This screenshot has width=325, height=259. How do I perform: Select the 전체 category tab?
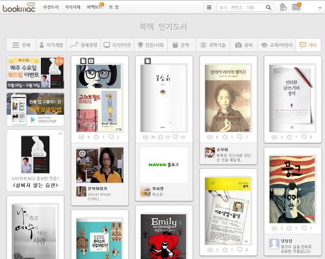point(21,45)
